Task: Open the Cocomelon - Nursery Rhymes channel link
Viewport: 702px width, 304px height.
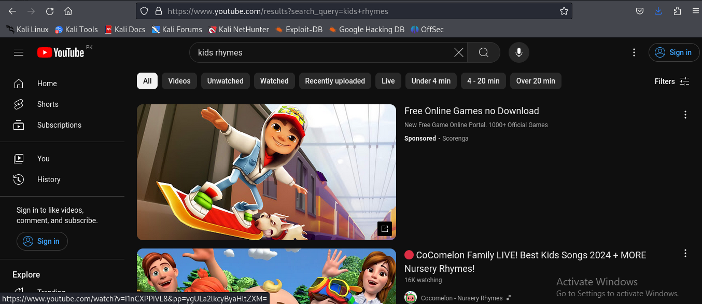Action: tap(461, 298)
